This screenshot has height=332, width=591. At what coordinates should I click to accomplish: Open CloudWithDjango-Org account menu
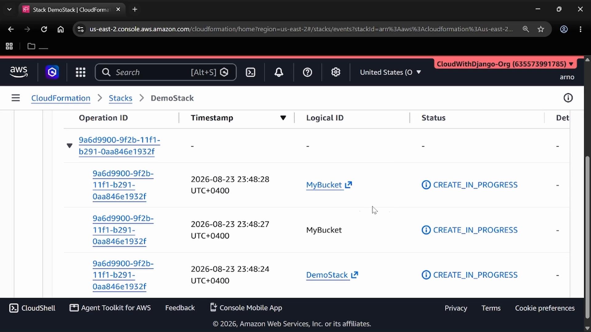pyautogui.click(x=505, y=64)
